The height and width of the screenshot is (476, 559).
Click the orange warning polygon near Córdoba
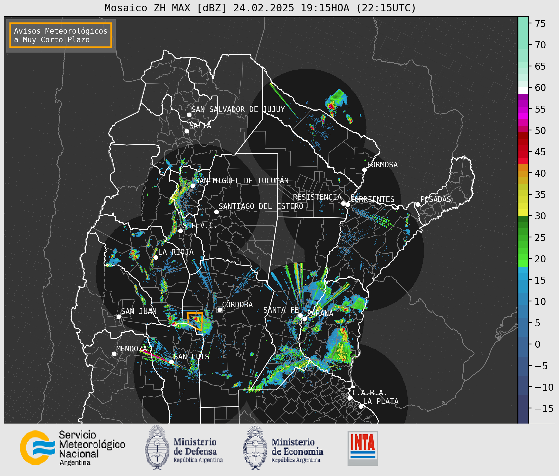tap(196, 321)
